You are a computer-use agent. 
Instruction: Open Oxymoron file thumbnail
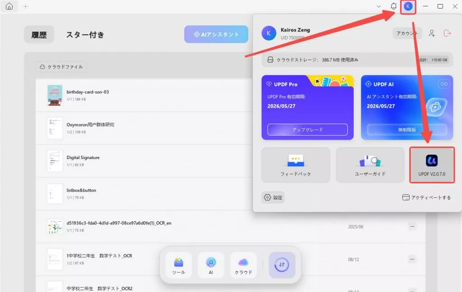pyautogui.click(x=55, y=128)
